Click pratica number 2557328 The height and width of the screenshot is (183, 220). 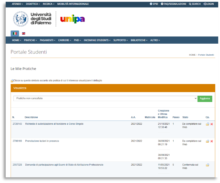(17, 165)
